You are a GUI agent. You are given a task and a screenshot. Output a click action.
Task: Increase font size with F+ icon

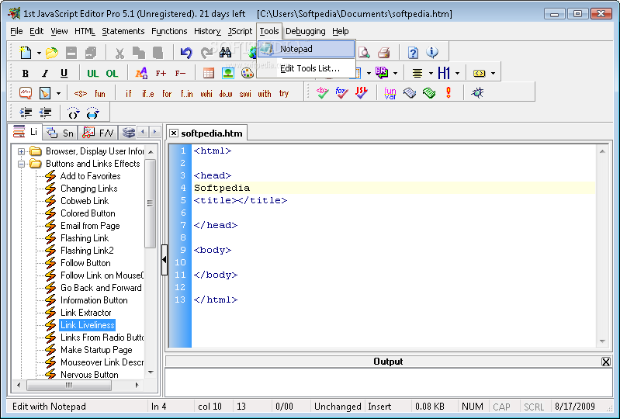(161, 73)
